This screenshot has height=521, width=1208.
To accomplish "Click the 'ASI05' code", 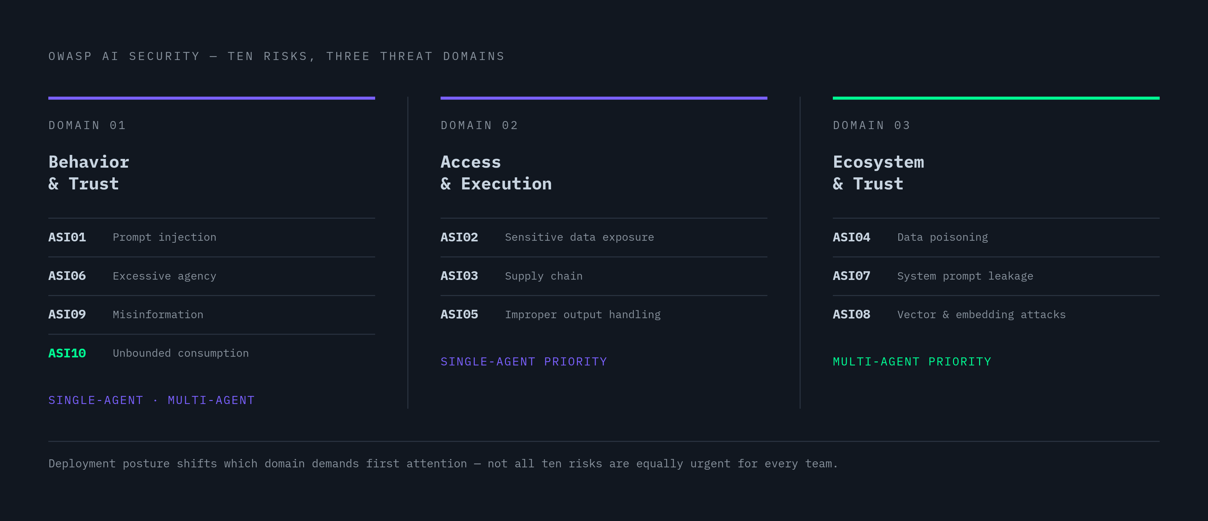I will click(x=459, y=314).
